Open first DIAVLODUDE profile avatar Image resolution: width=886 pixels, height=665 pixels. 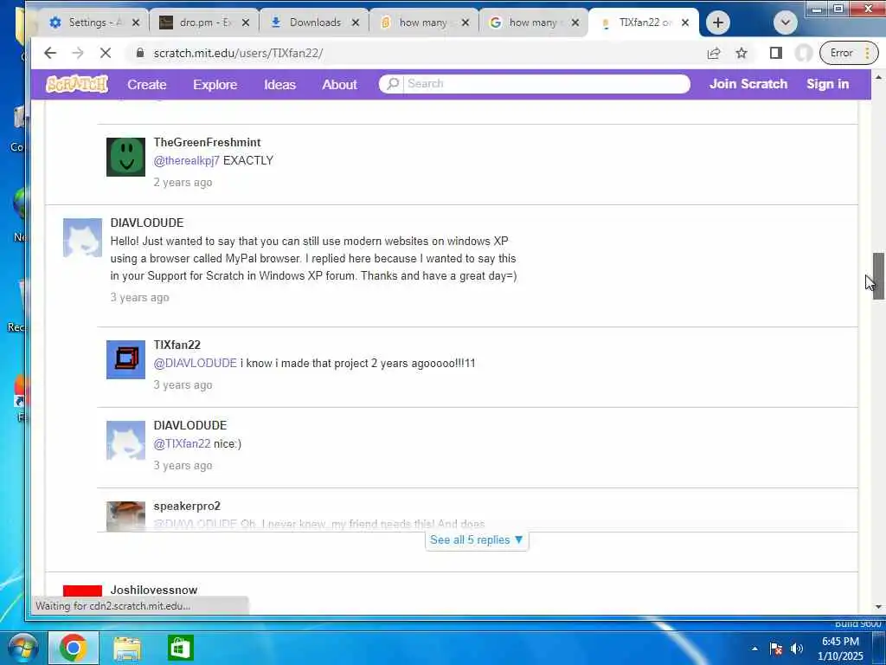(82, 237)
